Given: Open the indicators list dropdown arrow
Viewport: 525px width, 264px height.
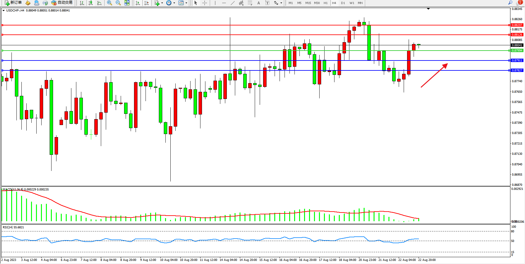Looking at the screenshot, I should [x=162, y=3].
